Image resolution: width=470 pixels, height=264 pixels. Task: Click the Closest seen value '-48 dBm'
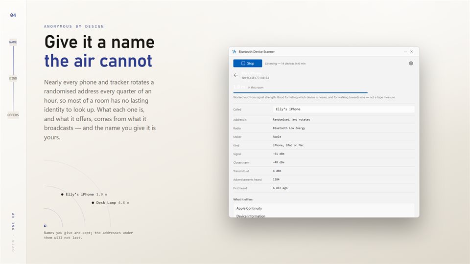pos(279,162)
